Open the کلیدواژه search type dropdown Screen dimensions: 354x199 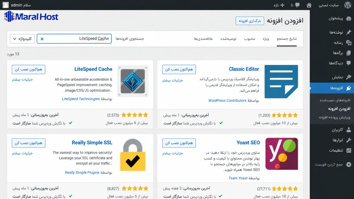[22, 39]
